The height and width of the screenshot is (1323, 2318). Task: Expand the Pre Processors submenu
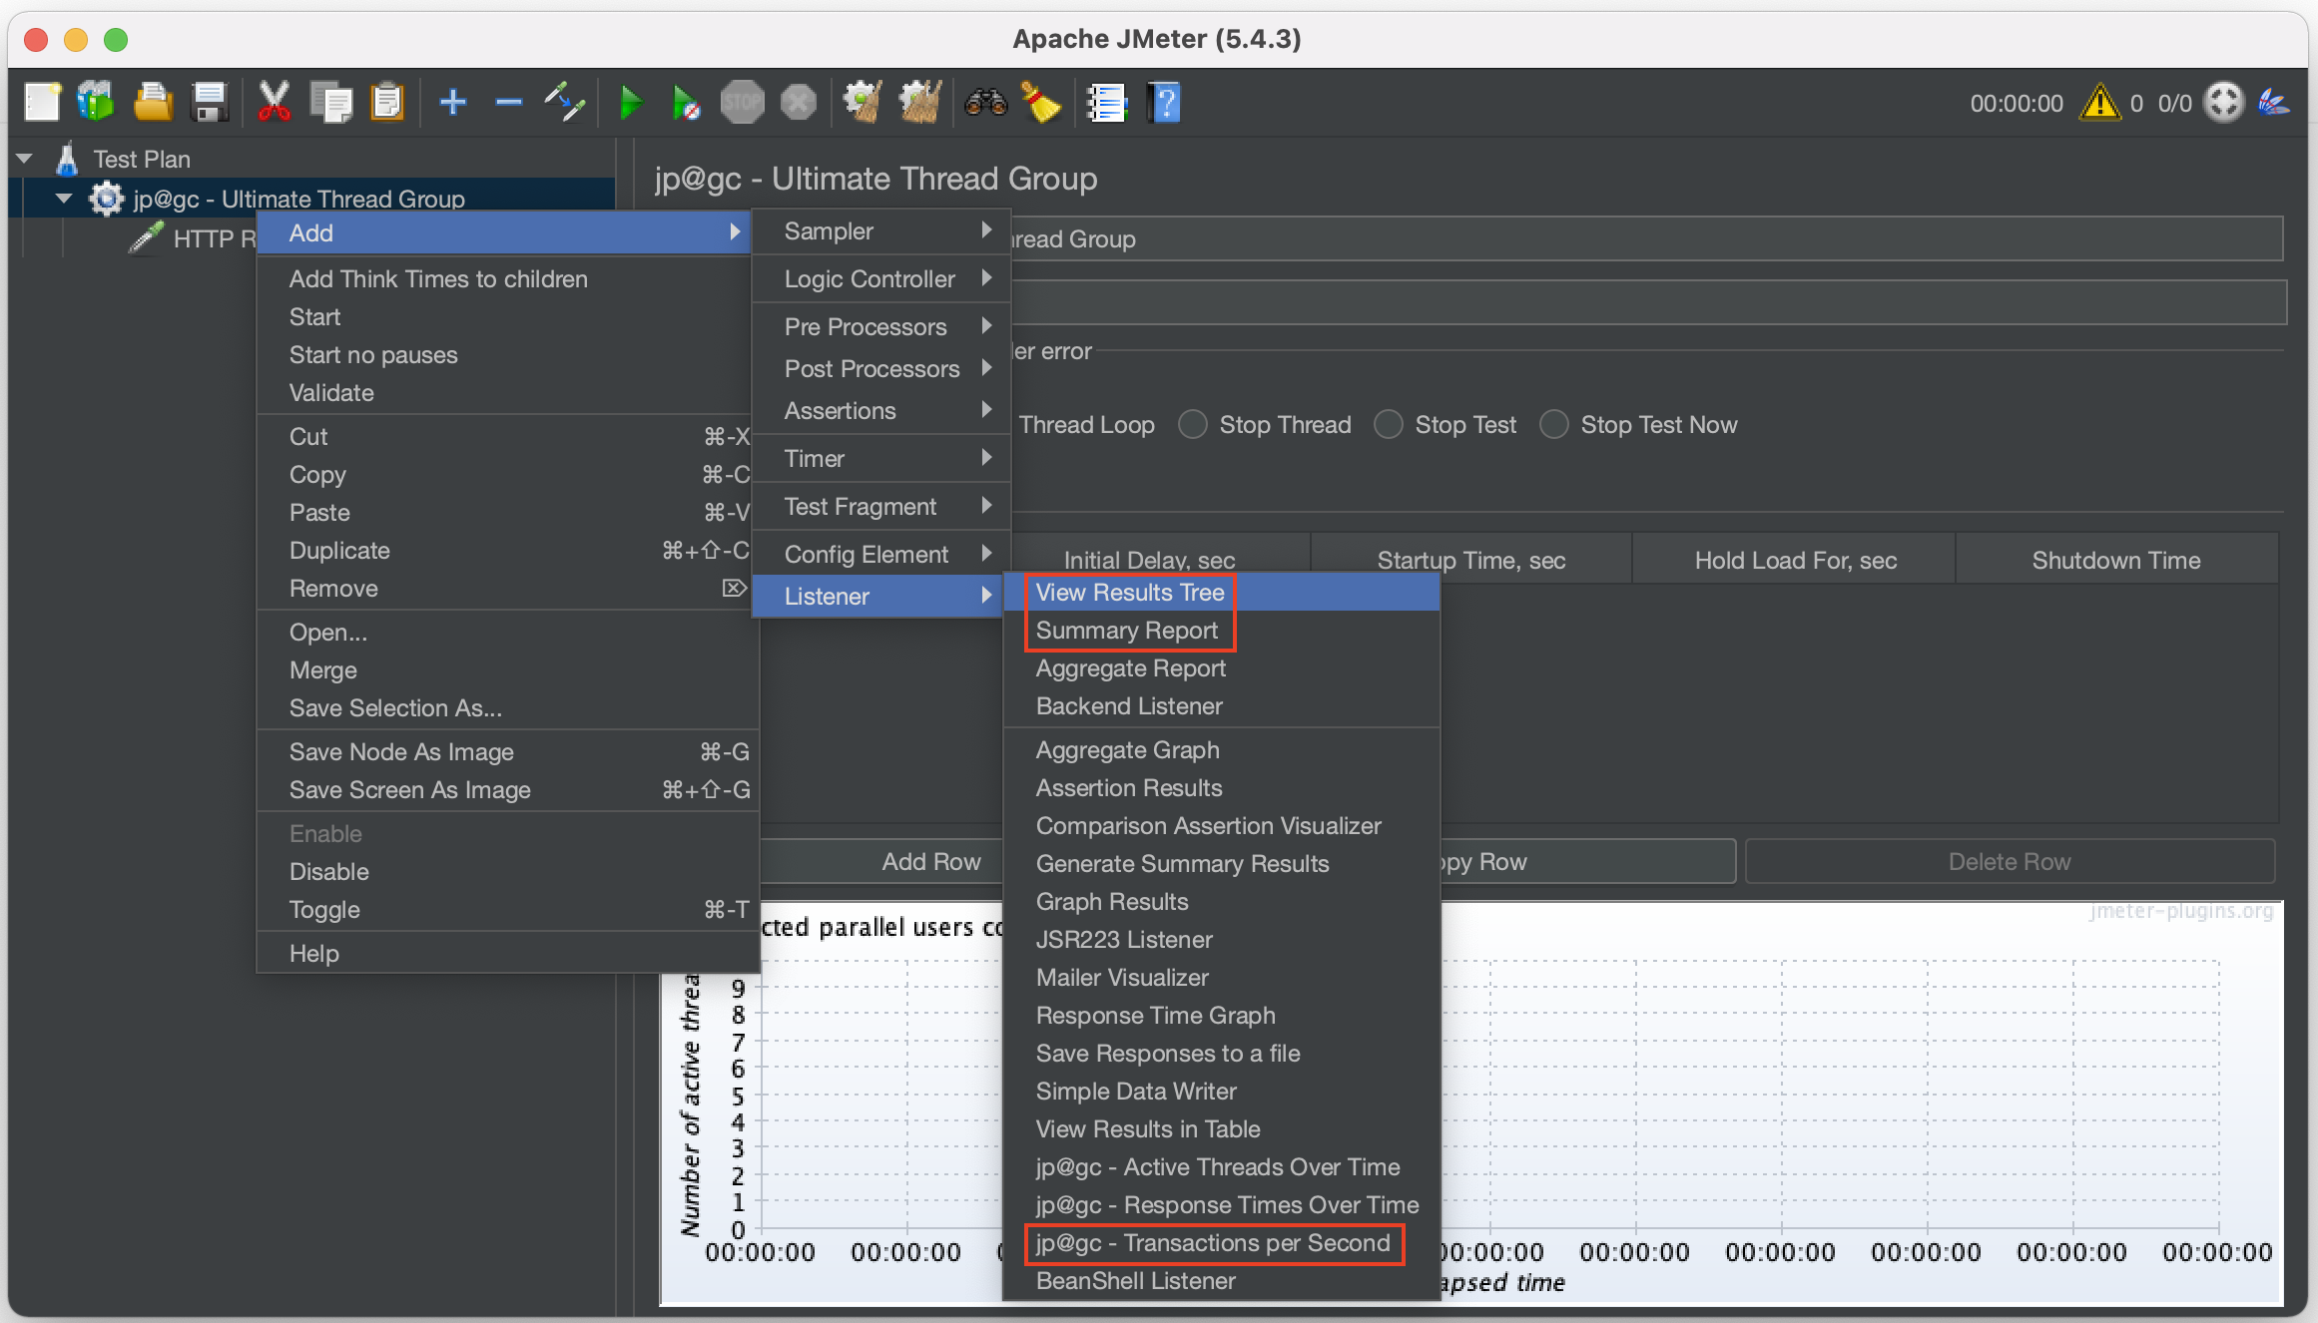[x=881, y=327]
